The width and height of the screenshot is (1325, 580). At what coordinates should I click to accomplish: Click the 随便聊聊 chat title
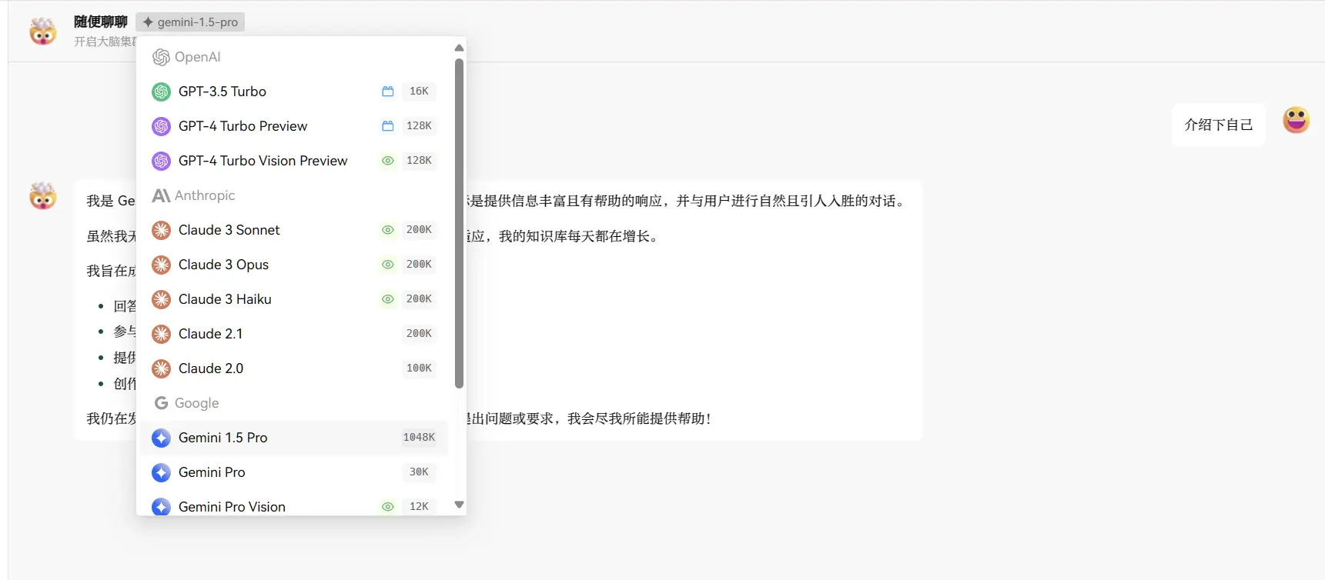pyautogui.click(x=101, y=22)
